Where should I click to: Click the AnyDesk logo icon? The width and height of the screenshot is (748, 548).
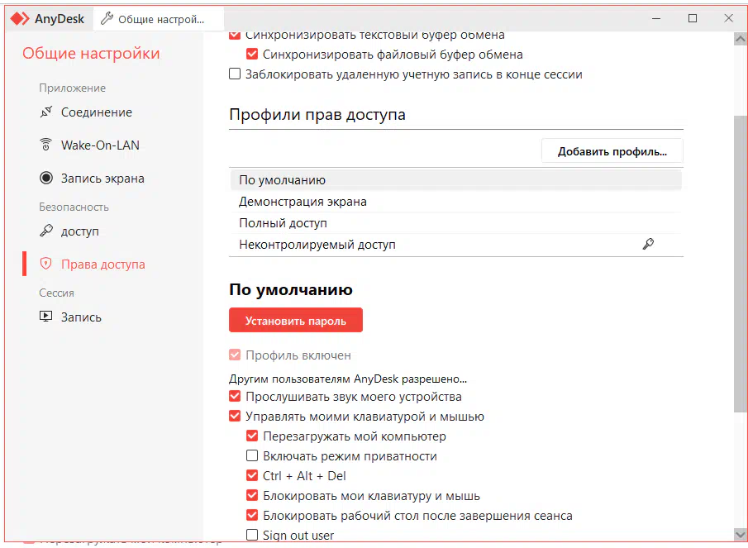20,19
